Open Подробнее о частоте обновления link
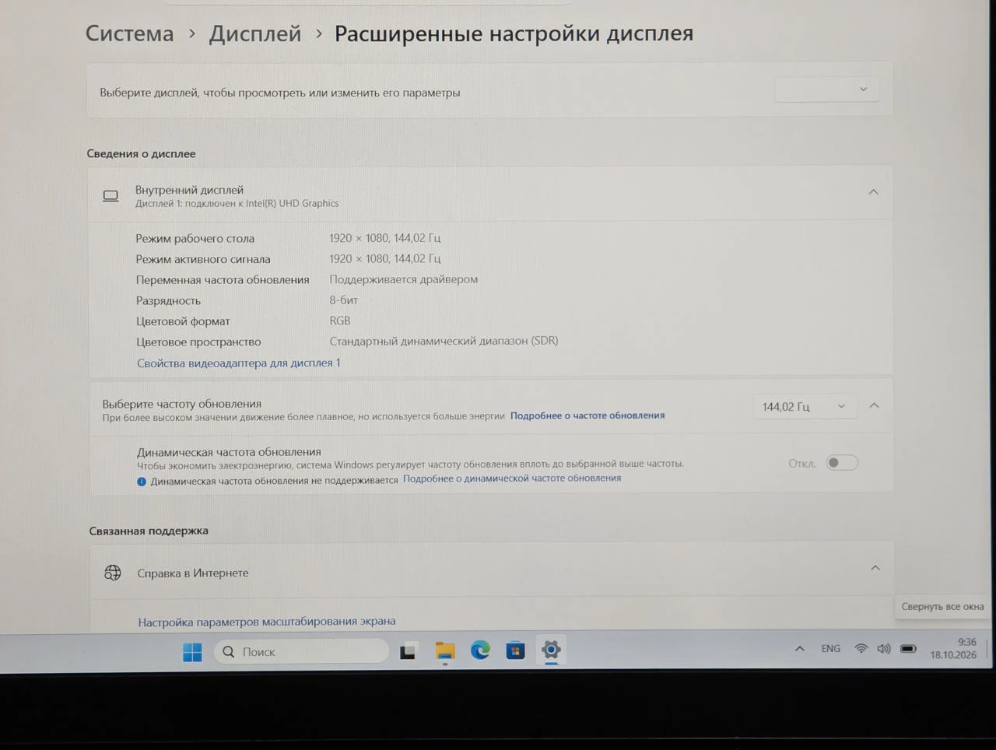Image resolution: width=996 pixels, height=750 pixels. tap(587, 415)
